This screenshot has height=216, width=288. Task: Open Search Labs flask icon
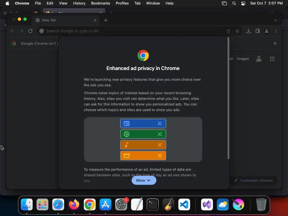coord(259,59)
